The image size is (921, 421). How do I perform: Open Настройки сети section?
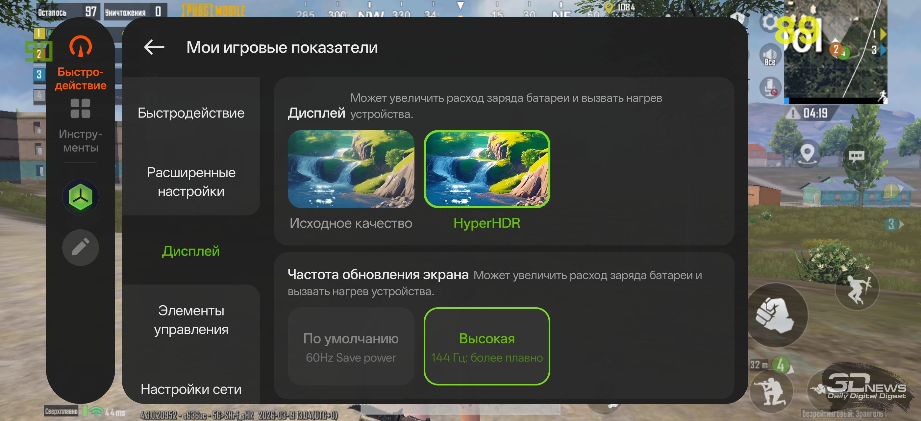point(191,389)
